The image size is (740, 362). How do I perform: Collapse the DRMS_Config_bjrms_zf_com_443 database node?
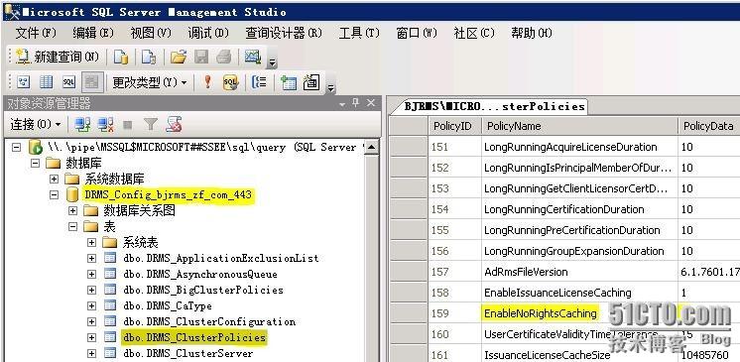[55, 195]
